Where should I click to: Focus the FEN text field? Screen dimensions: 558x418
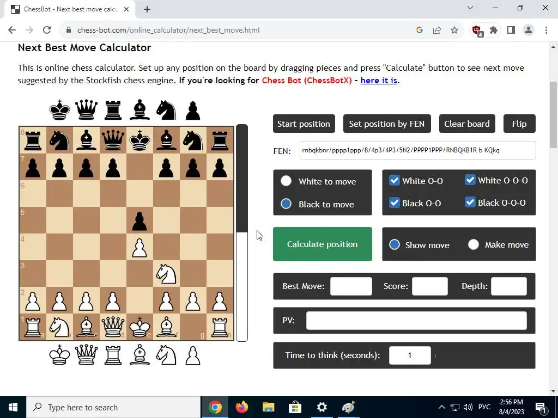(x=417, y=150)
